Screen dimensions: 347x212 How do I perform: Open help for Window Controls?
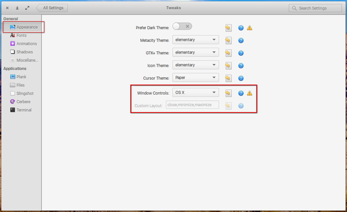click(x=241, y=93)
